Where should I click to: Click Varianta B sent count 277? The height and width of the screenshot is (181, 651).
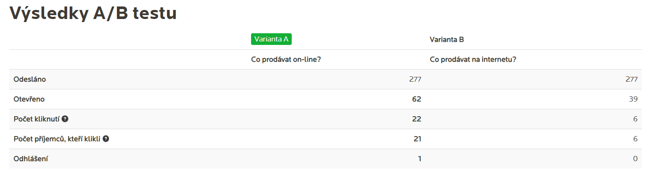click(632, 79)
